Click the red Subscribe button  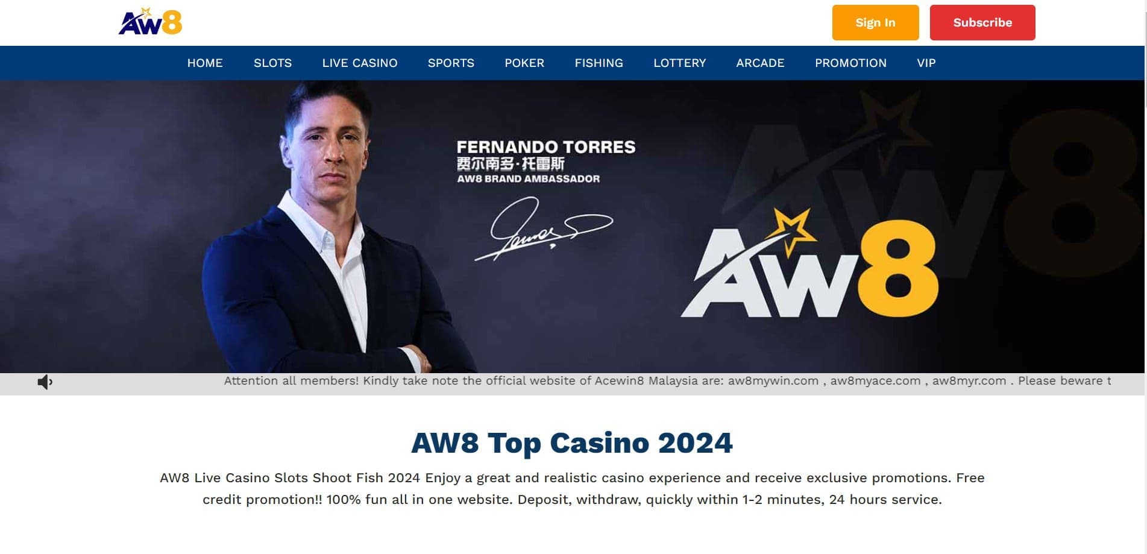click(x=982, y=22)
